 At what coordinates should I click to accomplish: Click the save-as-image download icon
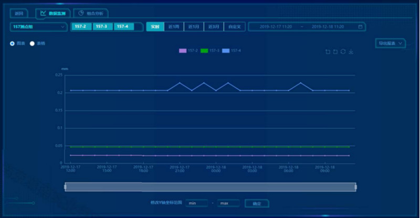[351, 51]
